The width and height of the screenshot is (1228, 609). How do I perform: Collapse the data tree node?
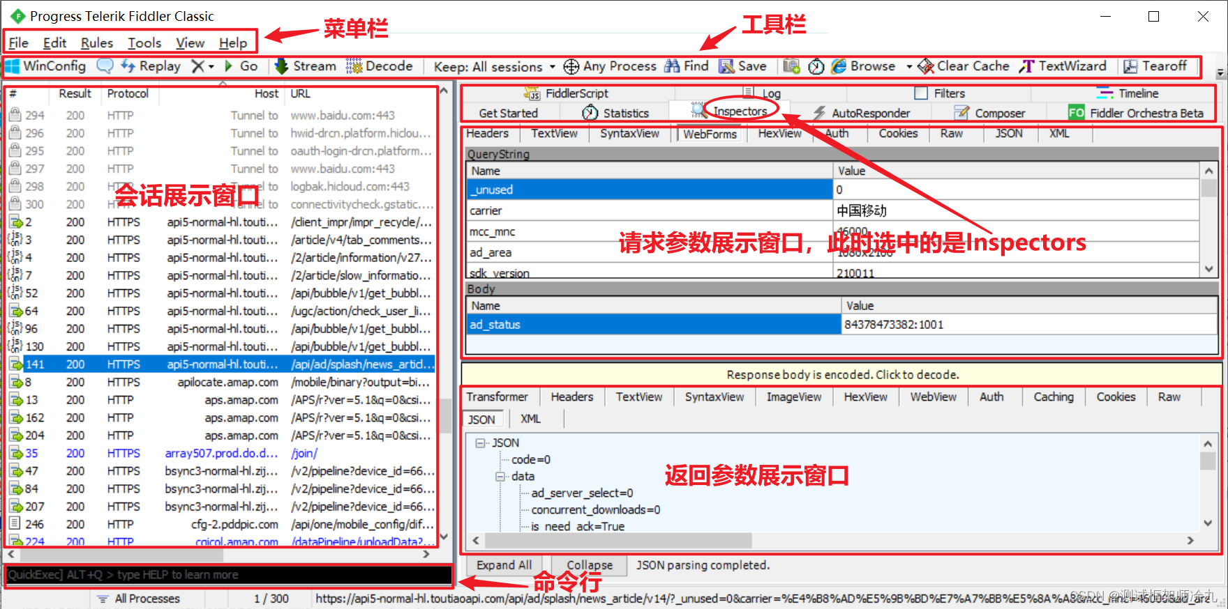pyautogui.click(x=500, y=476)
